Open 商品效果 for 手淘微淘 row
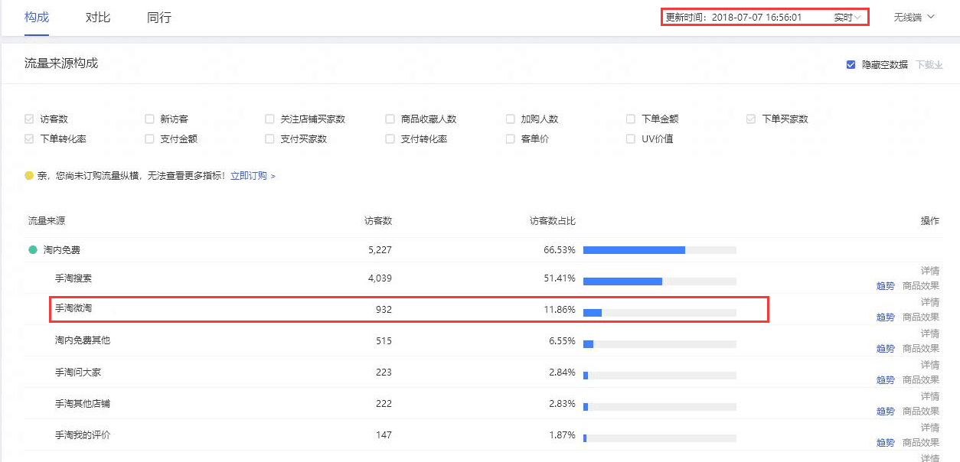Viewport: 960px width, 462px height. coord(921,317)
